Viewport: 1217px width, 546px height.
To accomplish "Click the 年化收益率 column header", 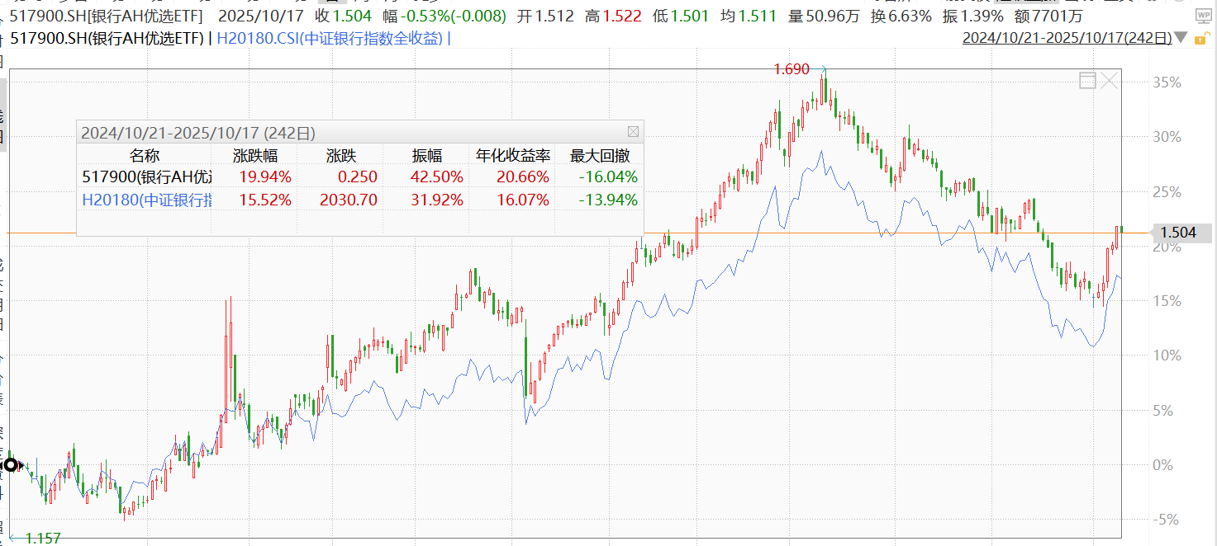I will (511, 155).
